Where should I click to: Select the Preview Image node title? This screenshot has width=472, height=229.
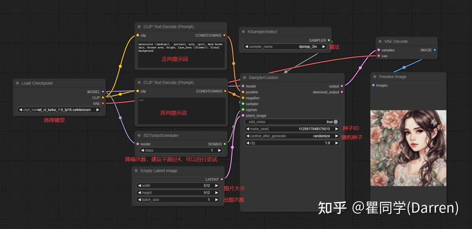pyautogui.click(x=393, y=77)
